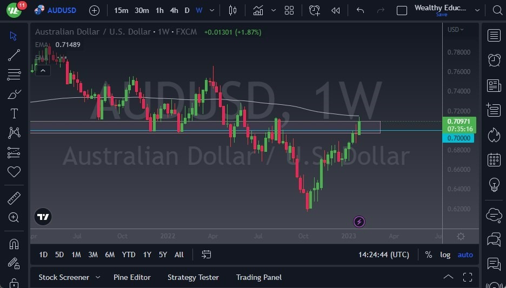Create an alert with the clock icon

click(315, 11)
